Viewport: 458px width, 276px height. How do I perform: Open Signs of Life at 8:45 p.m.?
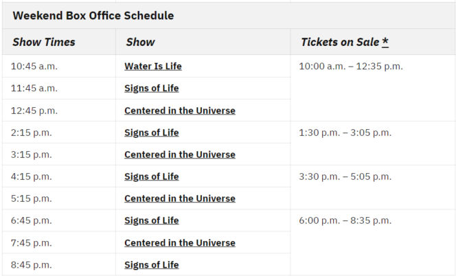152,265
